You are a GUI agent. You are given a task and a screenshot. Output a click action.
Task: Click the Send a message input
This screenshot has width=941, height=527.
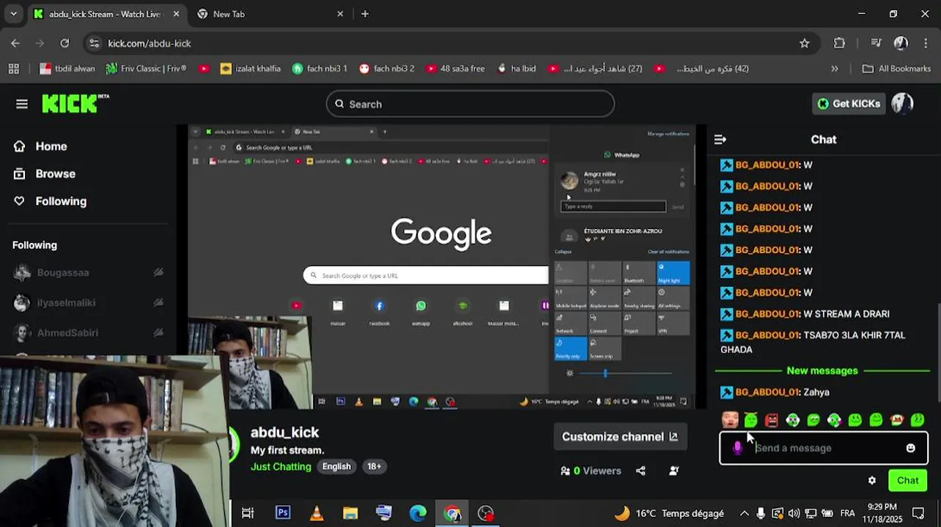[824, 448]
